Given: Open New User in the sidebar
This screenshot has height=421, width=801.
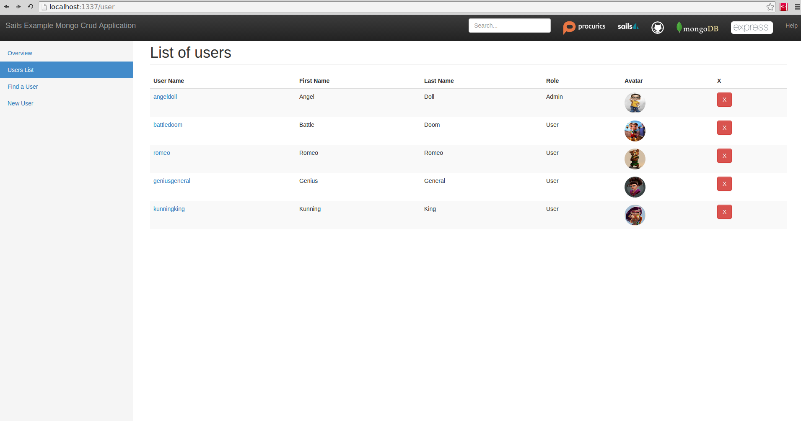Looking at the screenshot, I should (x=66, y=103).
